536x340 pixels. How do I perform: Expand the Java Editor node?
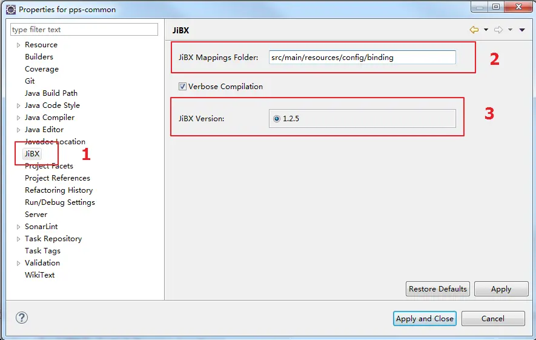(x=18, y=130)
